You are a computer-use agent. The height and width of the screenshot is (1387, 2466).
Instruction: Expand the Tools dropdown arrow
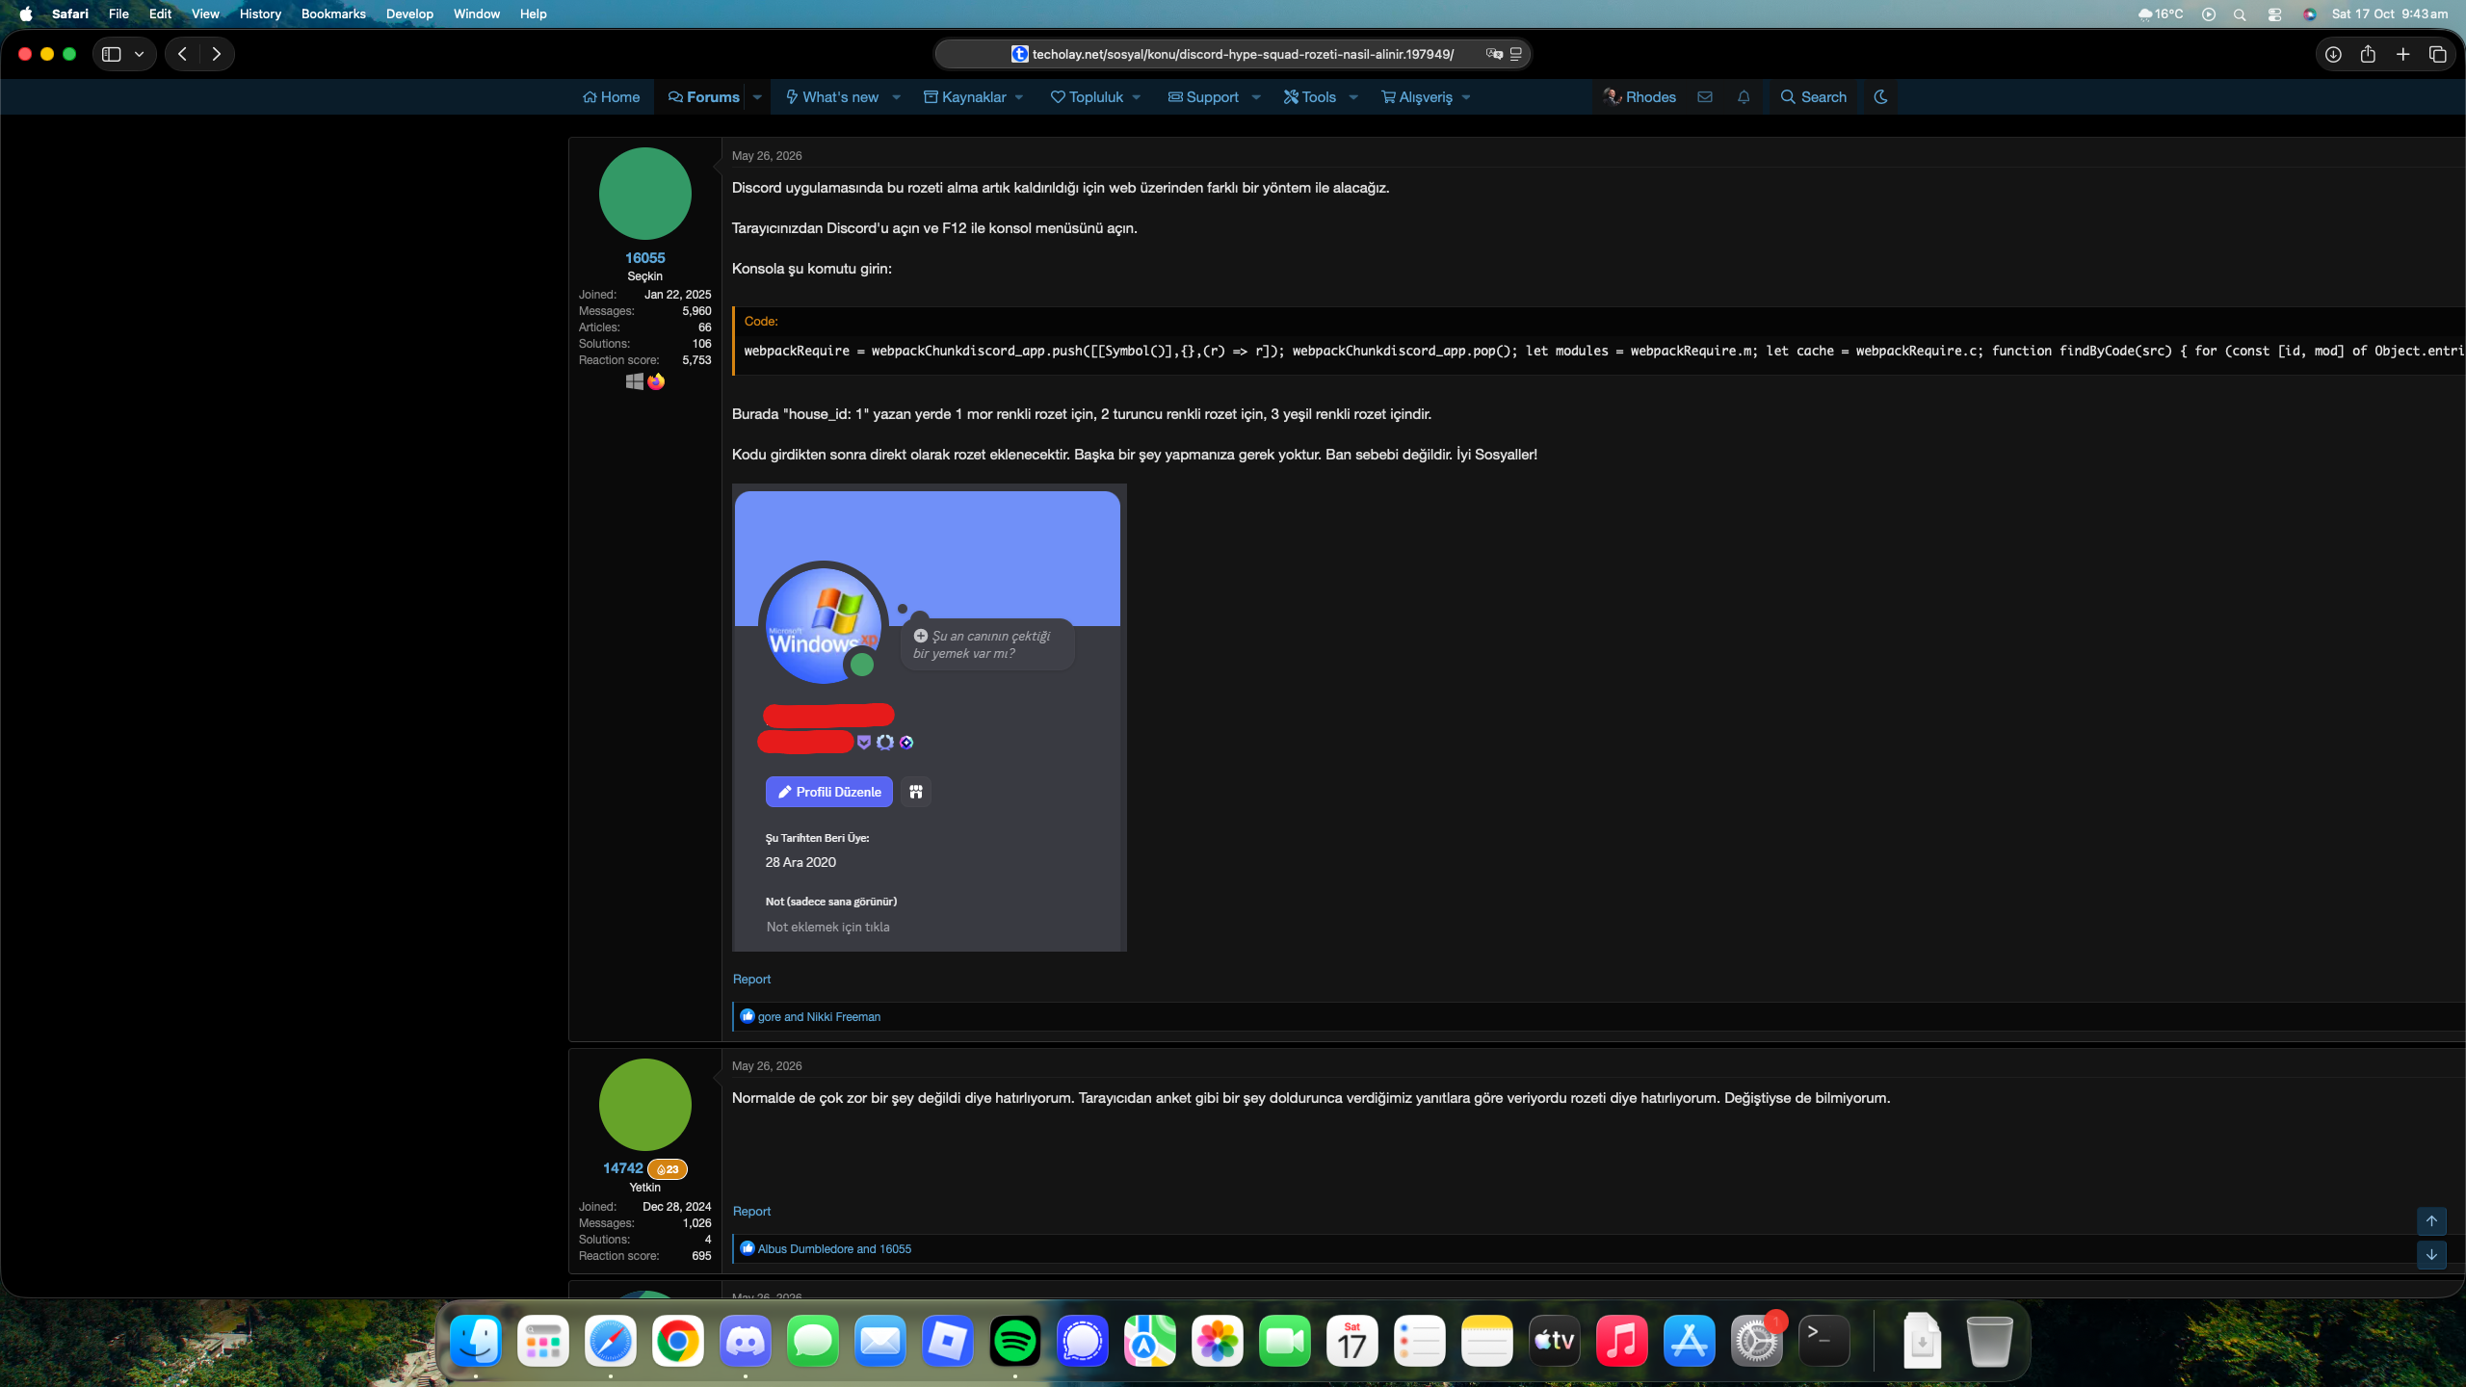pos(1353,96)
